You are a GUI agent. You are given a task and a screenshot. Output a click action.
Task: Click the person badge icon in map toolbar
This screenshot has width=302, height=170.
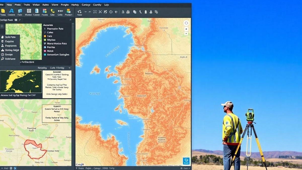(x=151, y=12)
